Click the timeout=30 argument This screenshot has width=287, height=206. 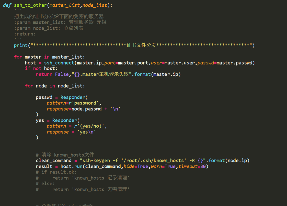point(192,166)
